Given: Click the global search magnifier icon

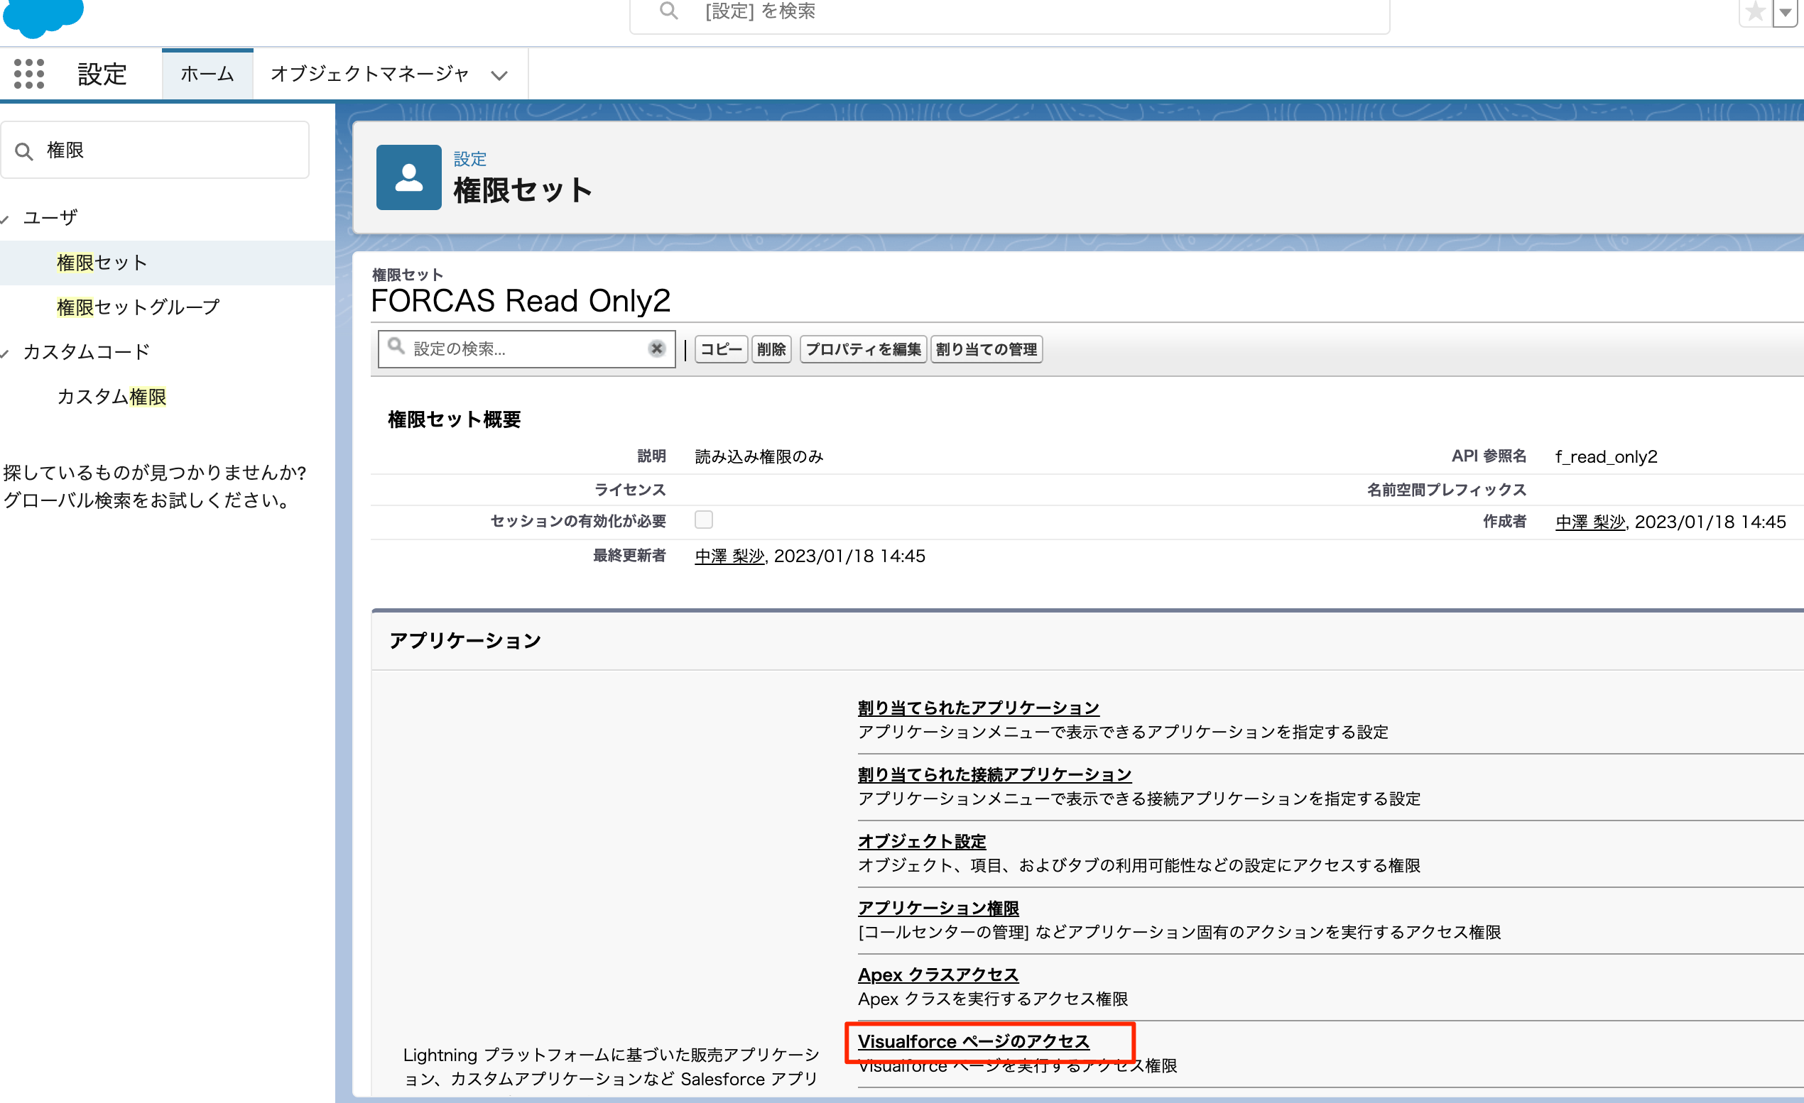Looking at the screenshot, I should (x=668, y=11).
